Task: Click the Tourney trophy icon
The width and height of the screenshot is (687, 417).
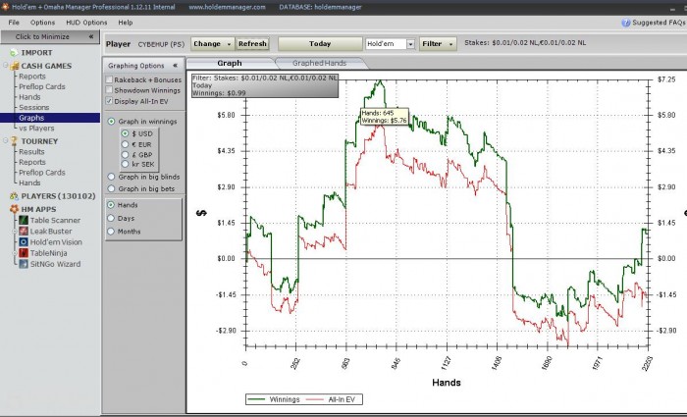Action: point(14,141)
